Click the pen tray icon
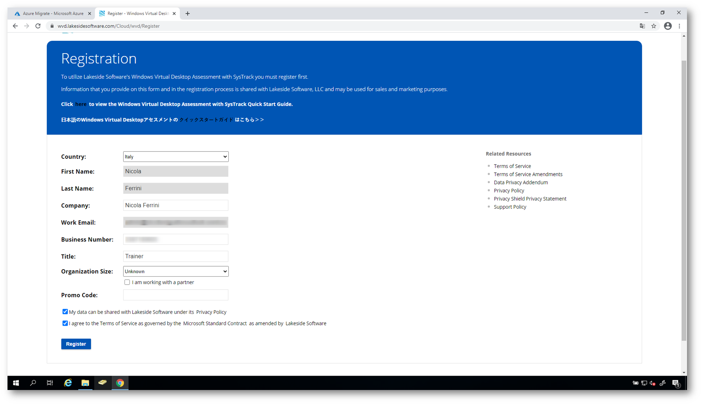This screenshot has height=405, width=702. tap(663, 383)
